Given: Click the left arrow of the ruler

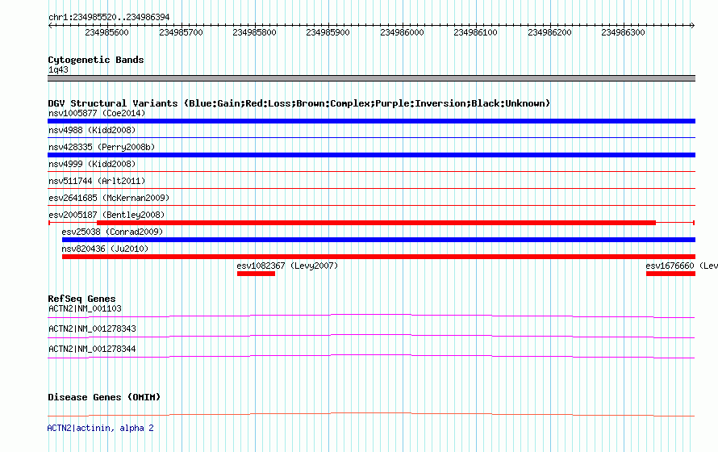Looking at the screenshot, I should [50, 26].
